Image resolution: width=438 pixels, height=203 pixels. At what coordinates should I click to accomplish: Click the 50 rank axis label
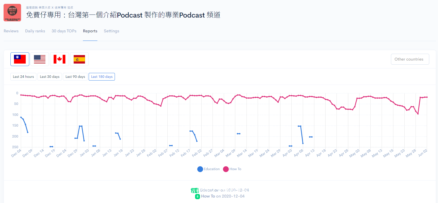coord(16,104)
